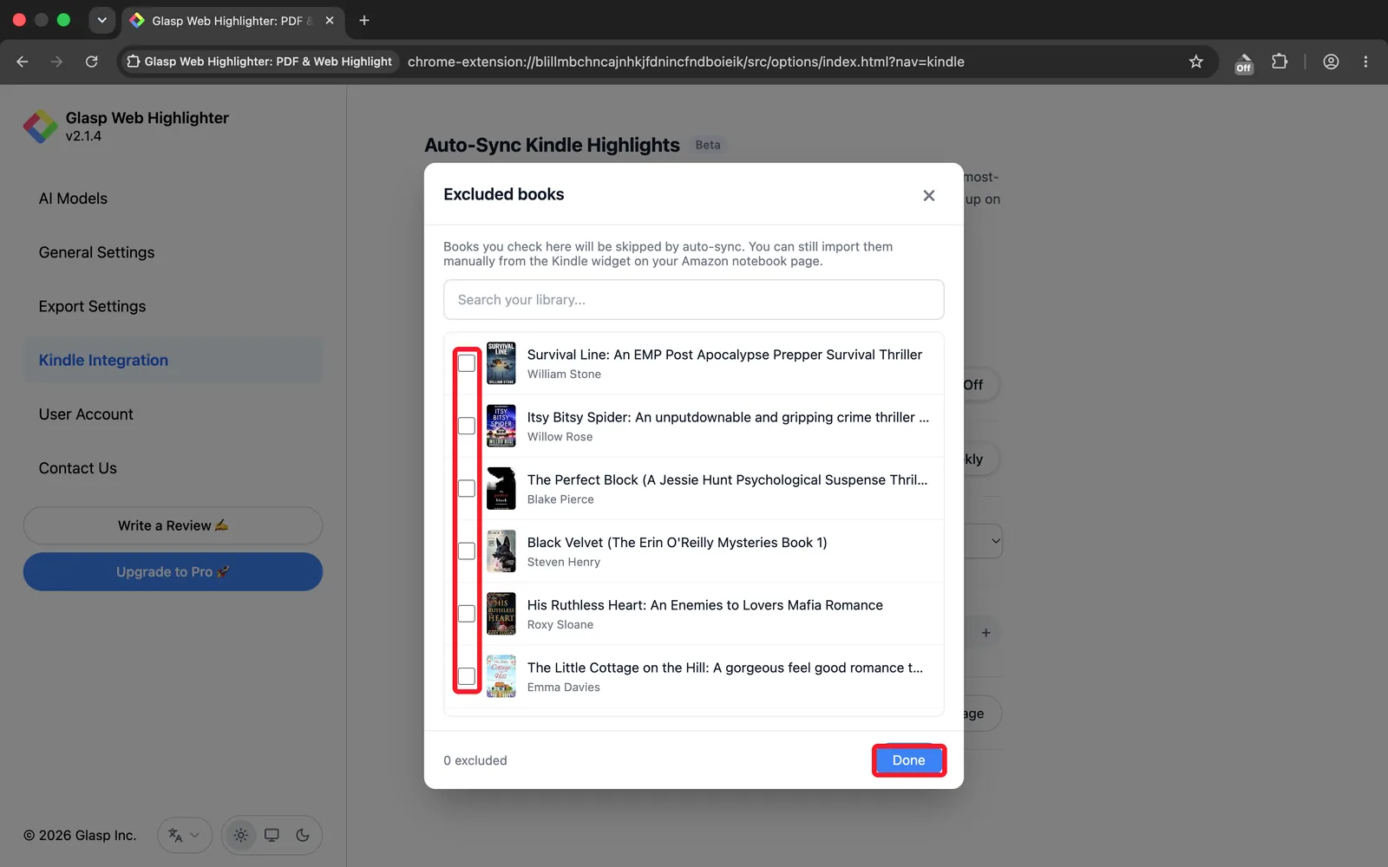Select system theme monitor icon
The height and width of the screenshot is (867, 1388).
click(x=272, y=835)
